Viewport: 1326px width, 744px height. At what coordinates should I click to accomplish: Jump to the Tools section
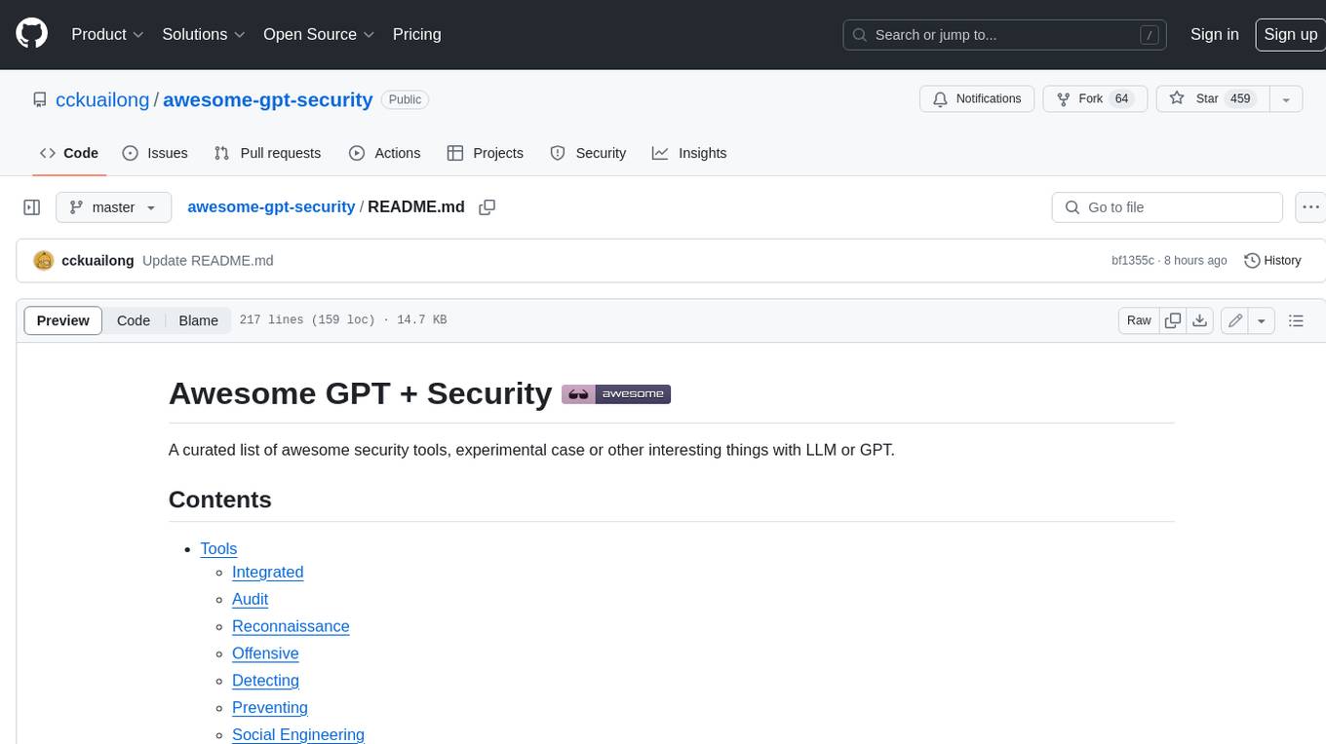(x=218, y=548)
